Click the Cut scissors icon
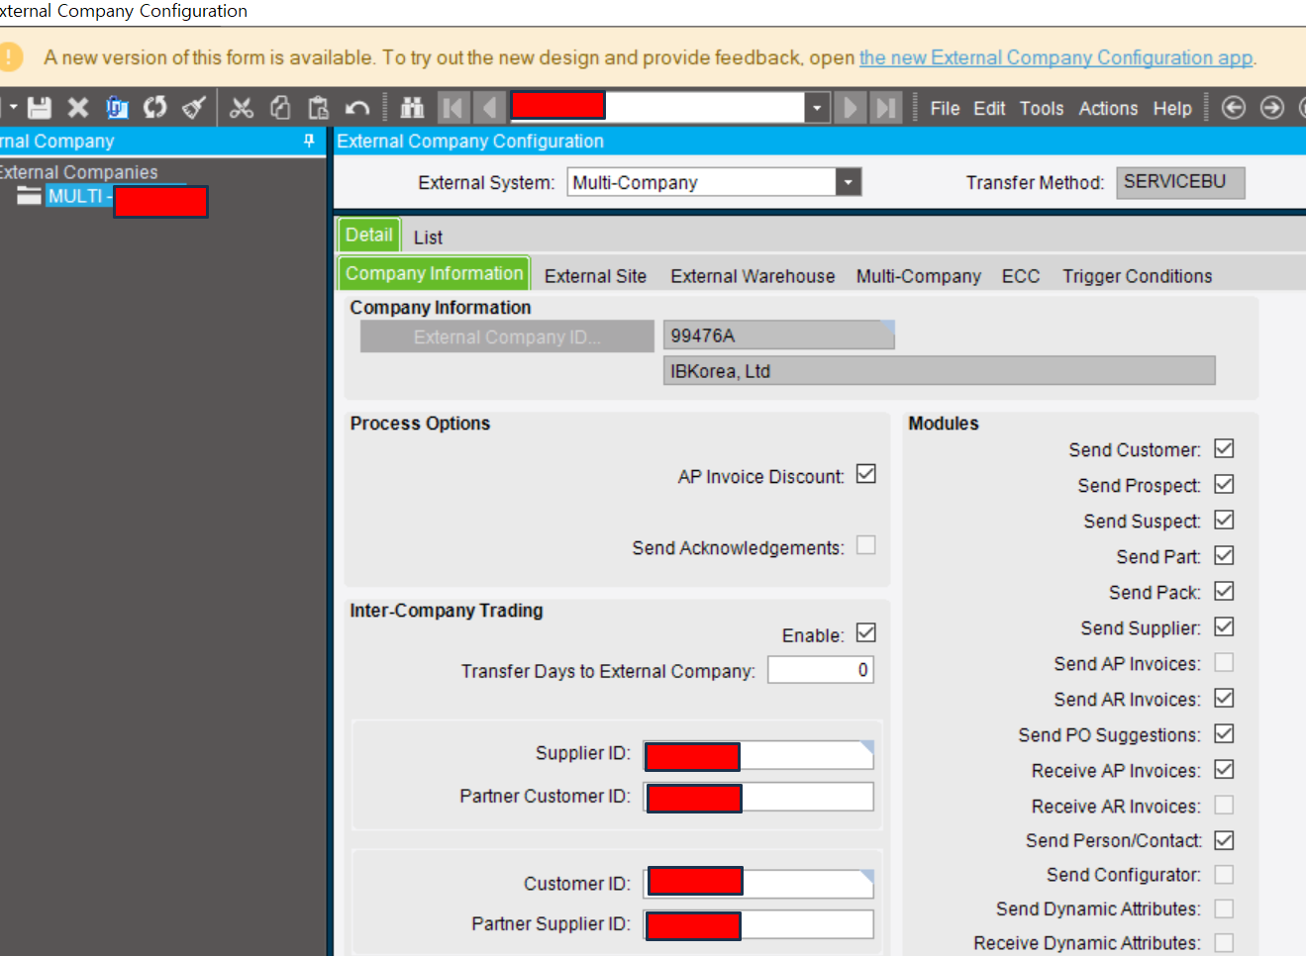 point(242,108)
